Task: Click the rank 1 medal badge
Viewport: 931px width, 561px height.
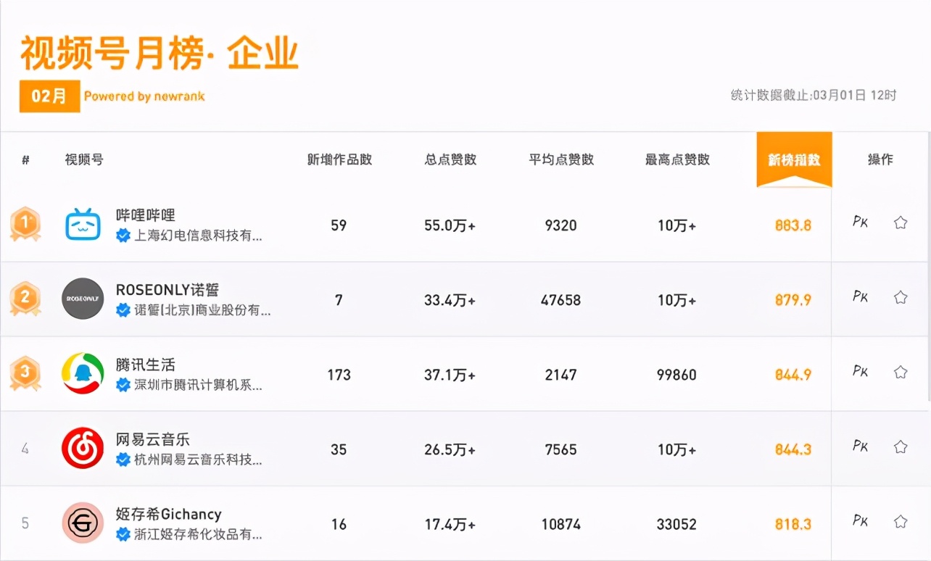Action: coord(25,225)
